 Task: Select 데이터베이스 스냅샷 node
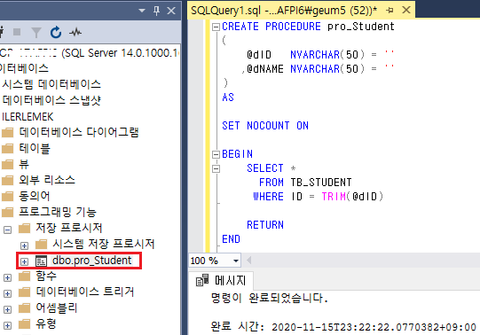coord(51,100)
